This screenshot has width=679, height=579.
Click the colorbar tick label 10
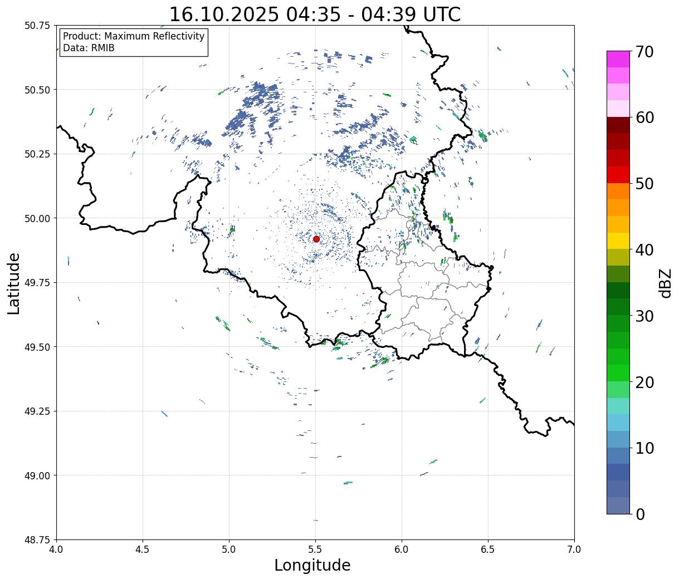pos(644,448)
